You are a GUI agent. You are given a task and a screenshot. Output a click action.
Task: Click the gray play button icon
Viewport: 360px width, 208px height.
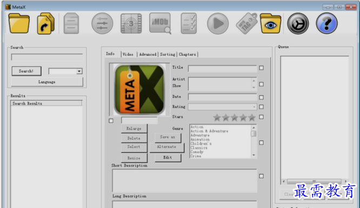[x=218, y=23]
